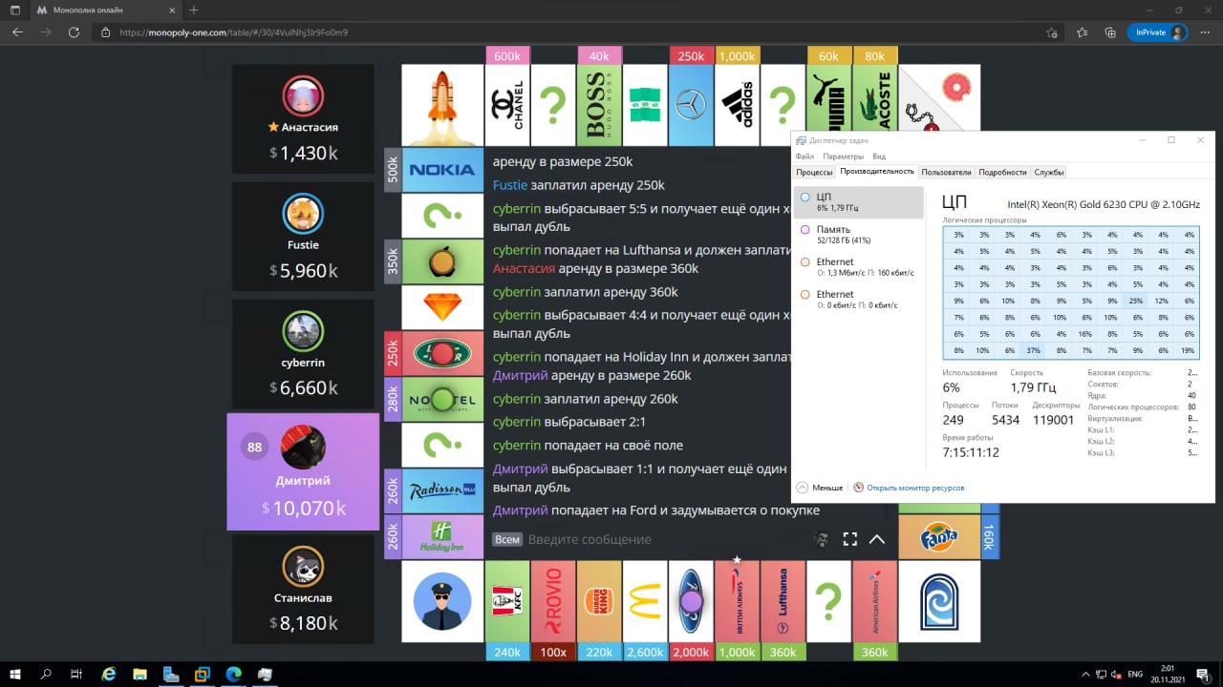Image resolution: width=1223 pixels, height=687 pixels.
Task: Select the KFC property cell
Action: tap(506, 601)
